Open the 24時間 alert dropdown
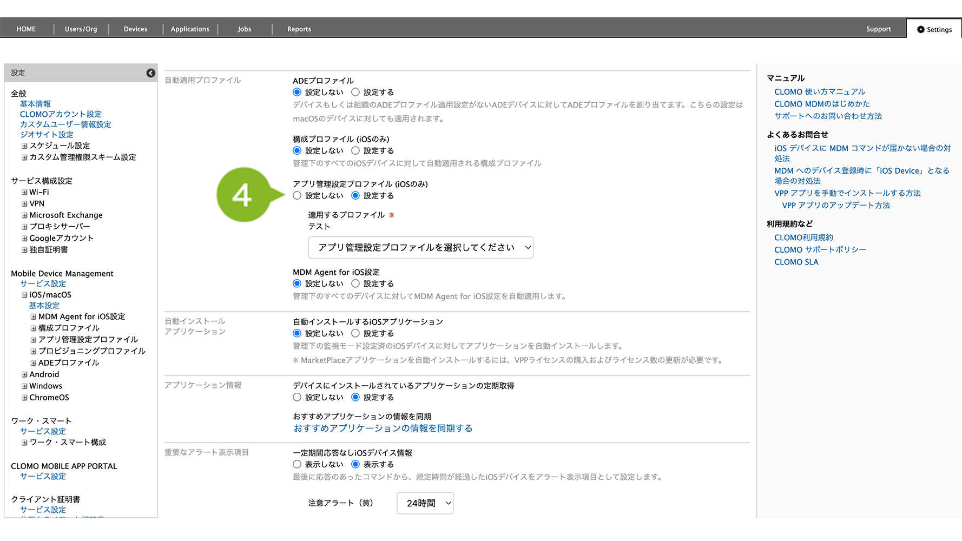 425,503
